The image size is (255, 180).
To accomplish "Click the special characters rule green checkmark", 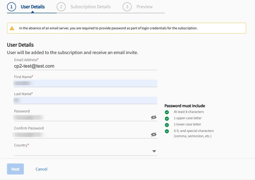I will click(167, 131).
